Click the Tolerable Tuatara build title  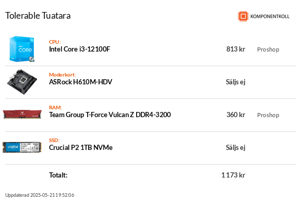click(38, 16)
